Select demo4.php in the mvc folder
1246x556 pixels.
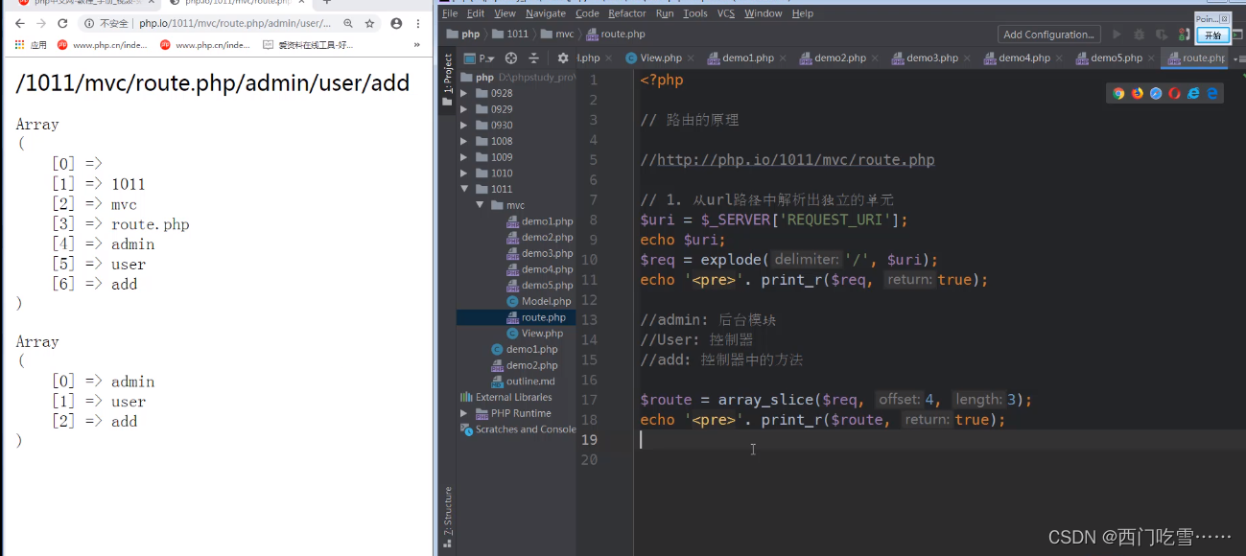(540, 269)
